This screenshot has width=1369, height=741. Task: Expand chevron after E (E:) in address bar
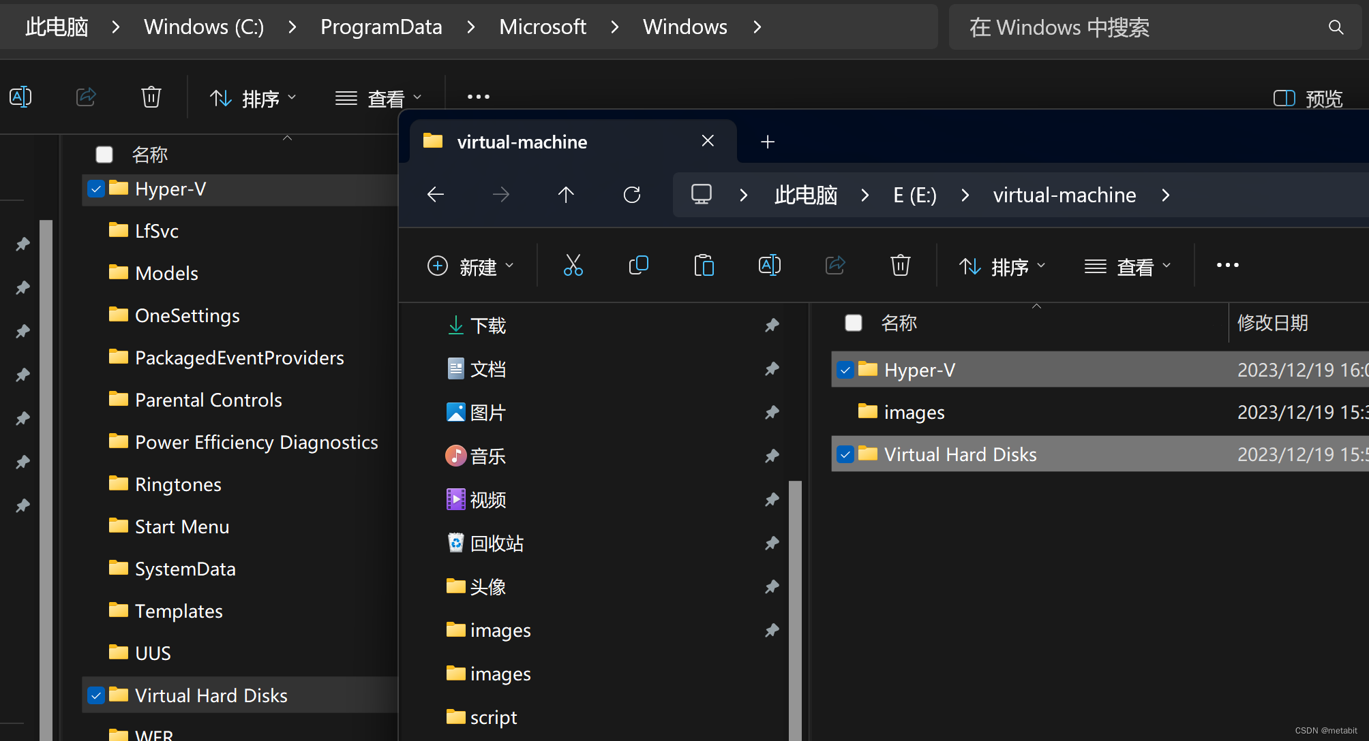(x=965, y=195)
